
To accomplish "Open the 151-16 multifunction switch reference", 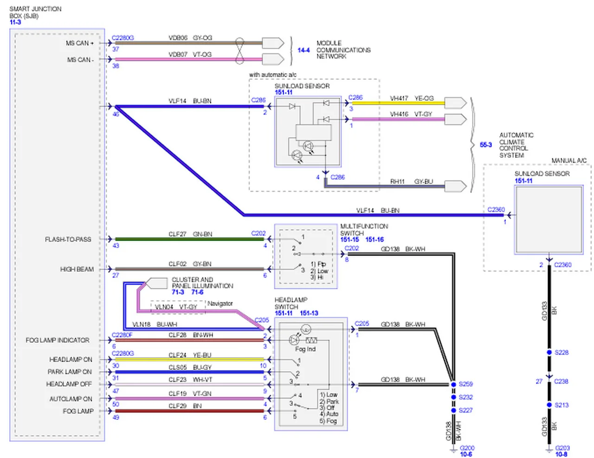I will pyautogui.click(x=374, y=239).
